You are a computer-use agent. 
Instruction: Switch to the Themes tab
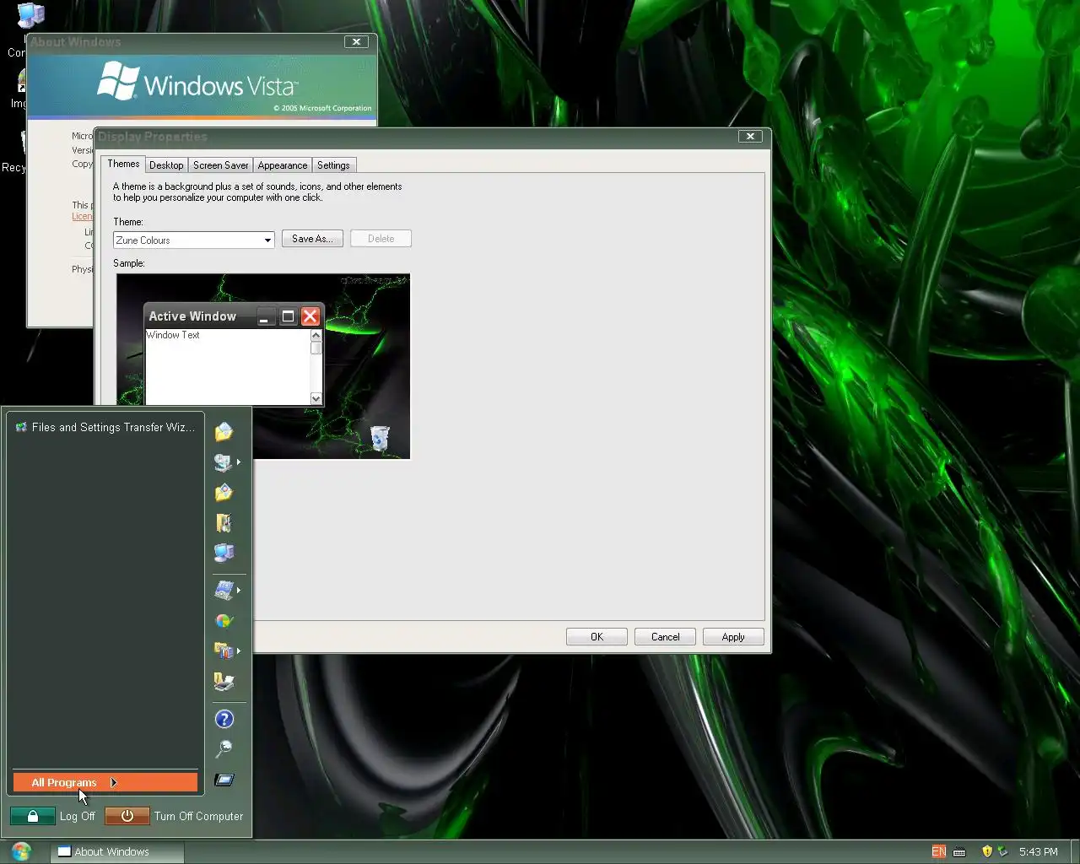pos(123,165)
